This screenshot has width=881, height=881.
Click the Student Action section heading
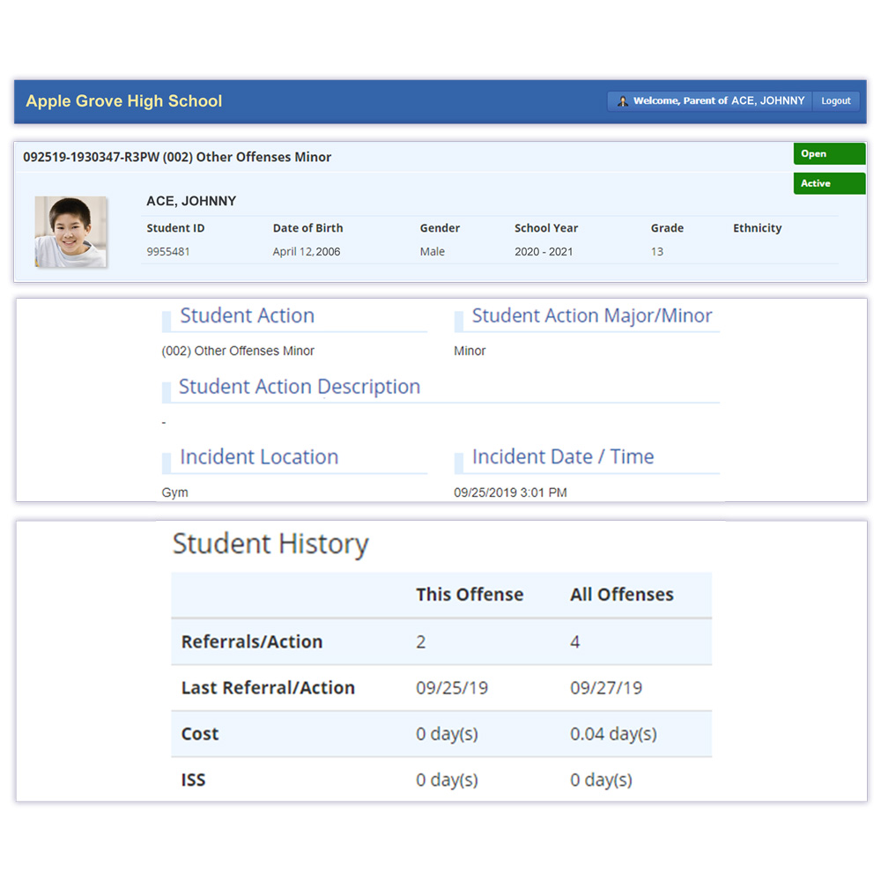coord(247,315)
